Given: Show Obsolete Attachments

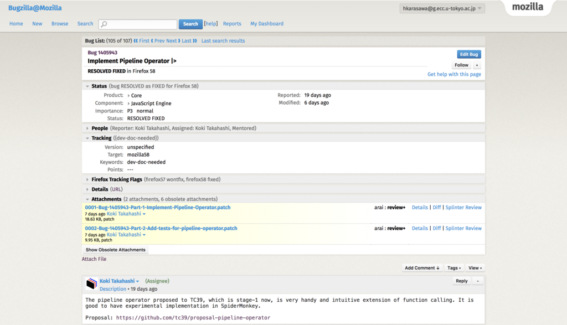Looking at the screenshot, I should pos(115,250).
